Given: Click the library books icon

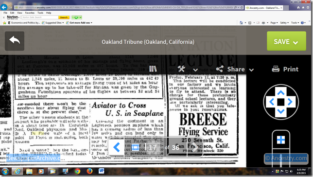Looking at the screenshot, I should (x=153, y=69).
